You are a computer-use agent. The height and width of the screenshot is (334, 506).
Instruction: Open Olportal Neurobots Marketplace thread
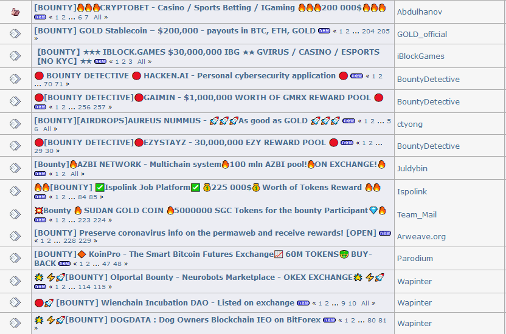tap(209, 278)
